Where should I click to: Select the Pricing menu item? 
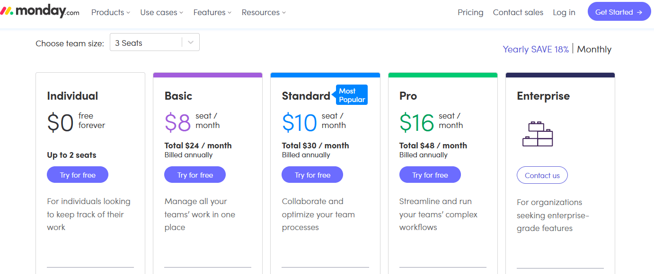point(470,12)
